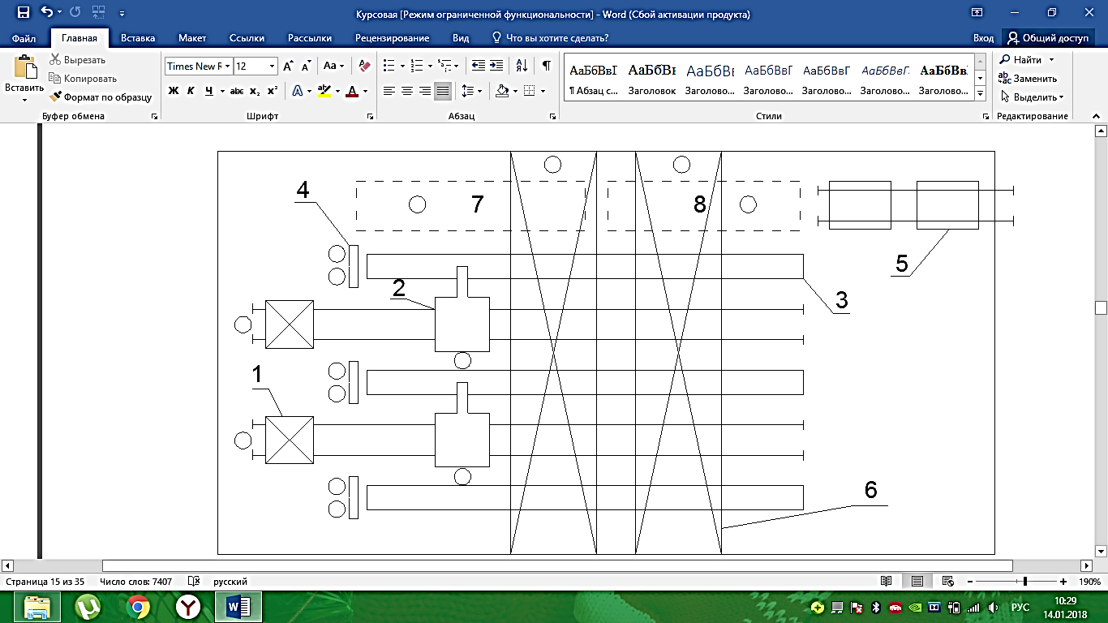The height and width of the screenshot is (623, 1108).
Task: Toggle bold (Ж) formatting
Action: tap(174, 91)
